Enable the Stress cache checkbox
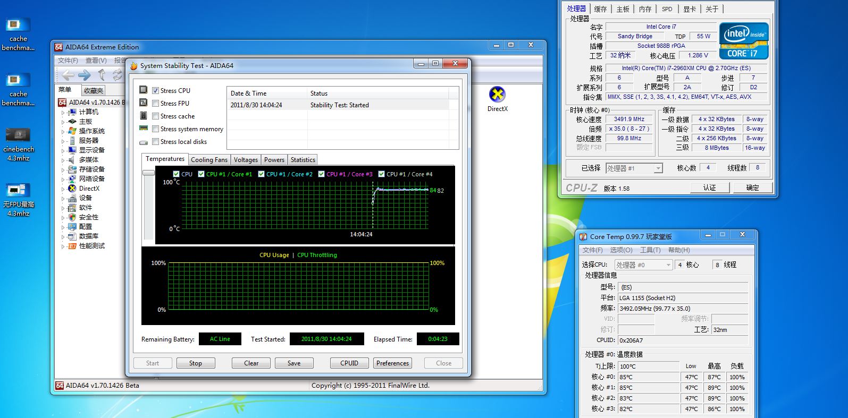The height and width of the screenshot is (418, 848). click(x=155, y=116)
